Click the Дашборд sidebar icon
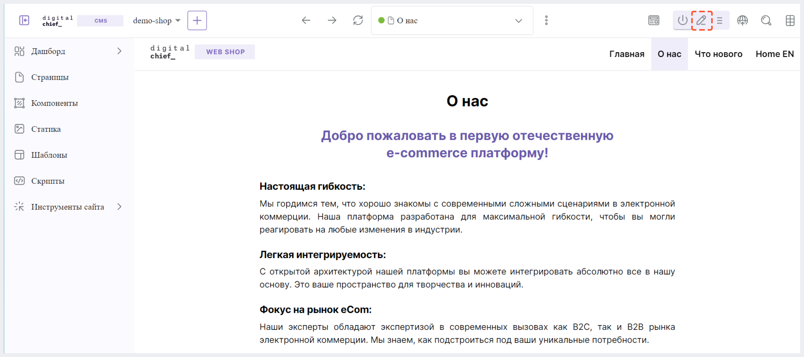 [x=19, y=51]
